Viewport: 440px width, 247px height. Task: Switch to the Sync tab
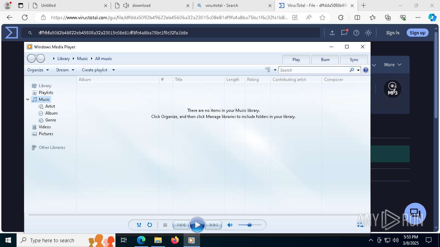[354, 59]
